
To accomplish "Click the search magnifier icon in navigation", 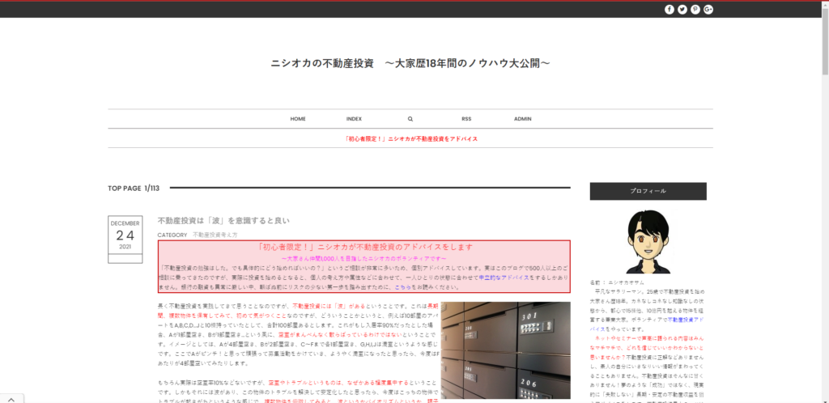I will [410, 119].
